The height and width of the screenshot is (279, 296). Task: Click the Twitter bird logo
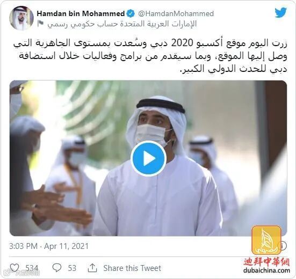tap(280, 13)
